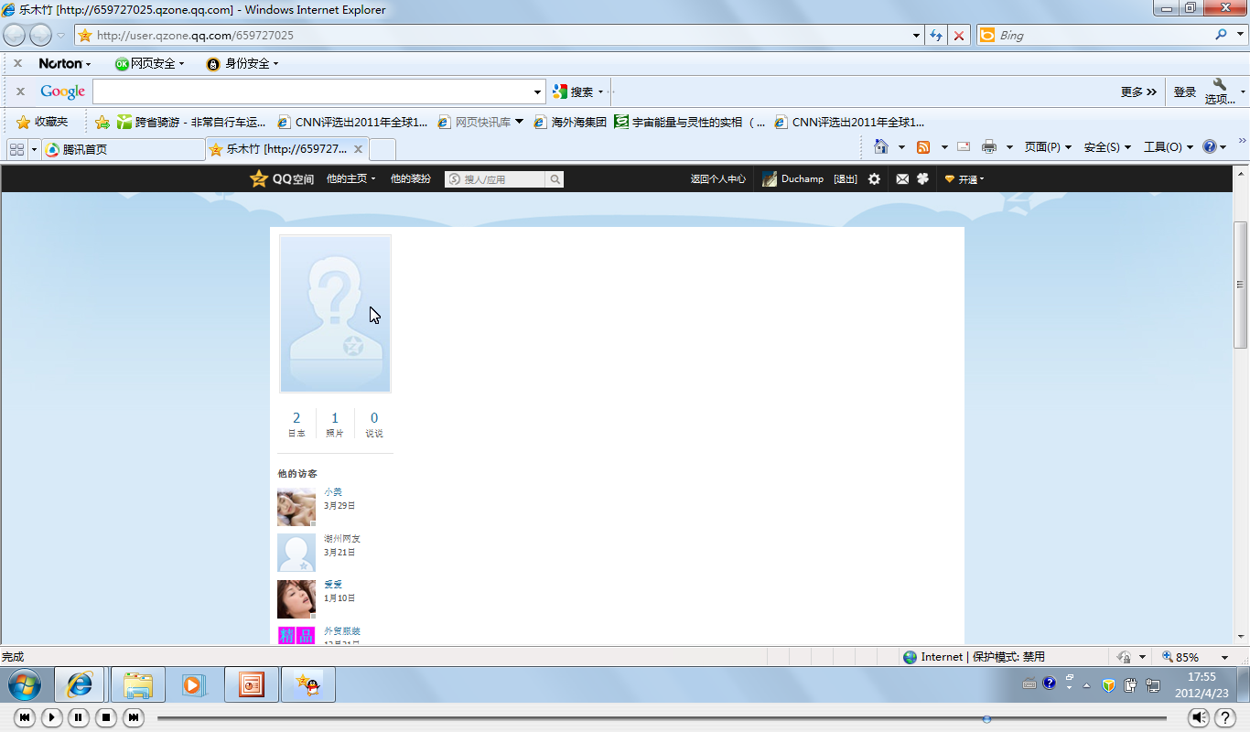Open Qzone settings gear icon

[x=874, y=179]
